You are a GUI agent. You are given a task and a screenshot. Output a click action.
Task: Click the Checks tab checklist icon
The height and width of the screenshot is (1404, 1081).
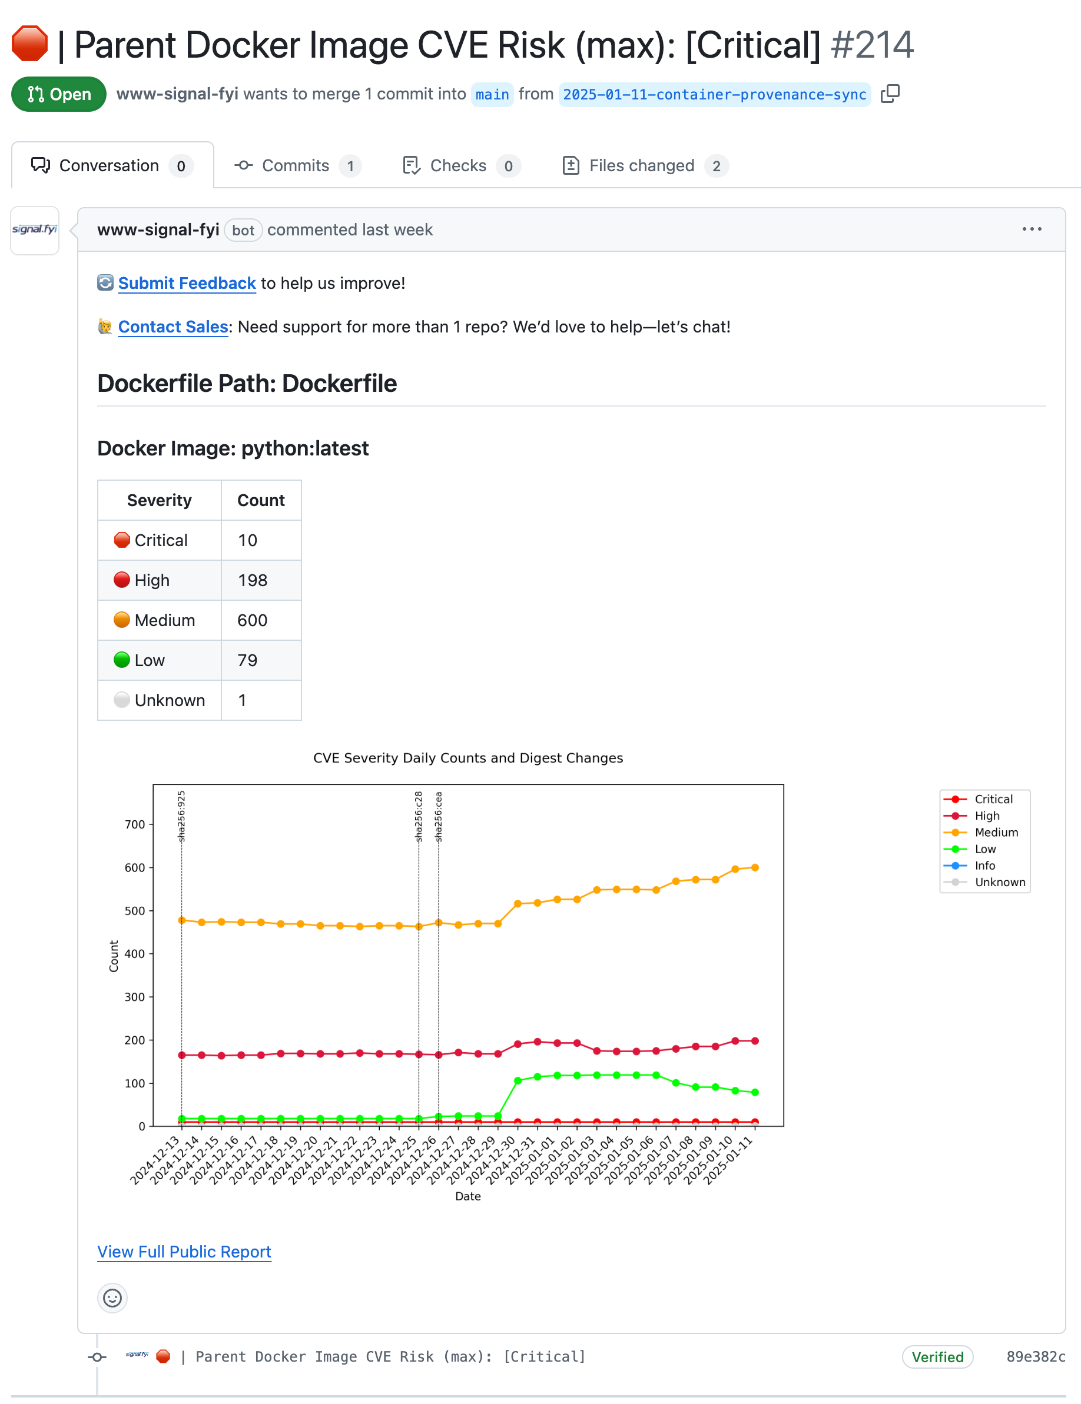412,165
